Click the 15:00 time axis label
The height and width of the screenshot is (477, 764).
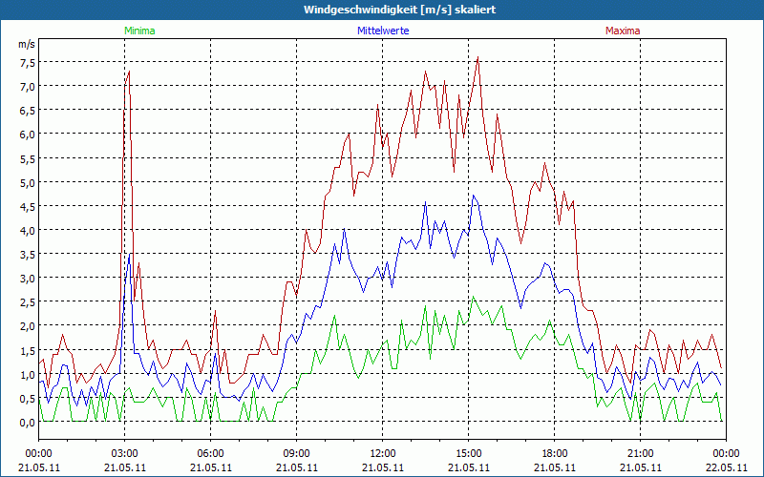coord(468,454)
